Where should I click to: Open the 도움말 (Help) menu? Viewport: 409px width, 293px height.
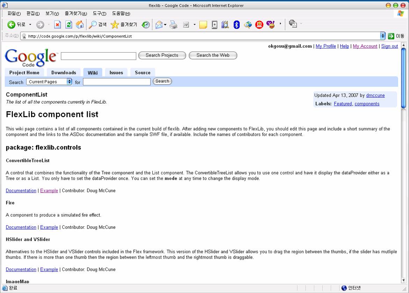pos(121,14)
